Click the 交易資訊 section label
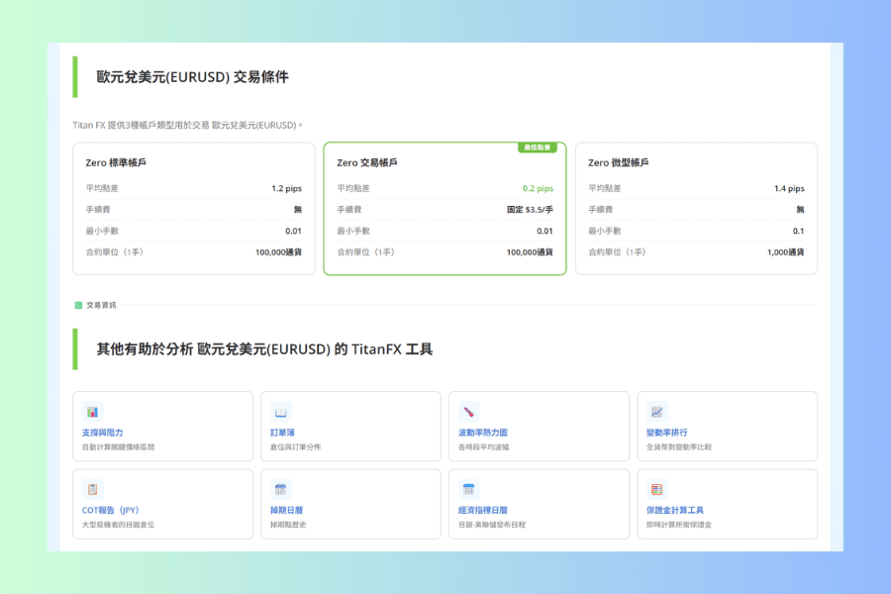The width and height of the screenshot is (891, 594). tap(101, 305)
